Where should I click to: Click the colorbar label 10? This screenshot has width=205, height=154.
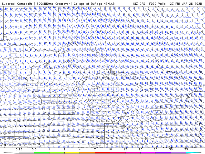110,149
